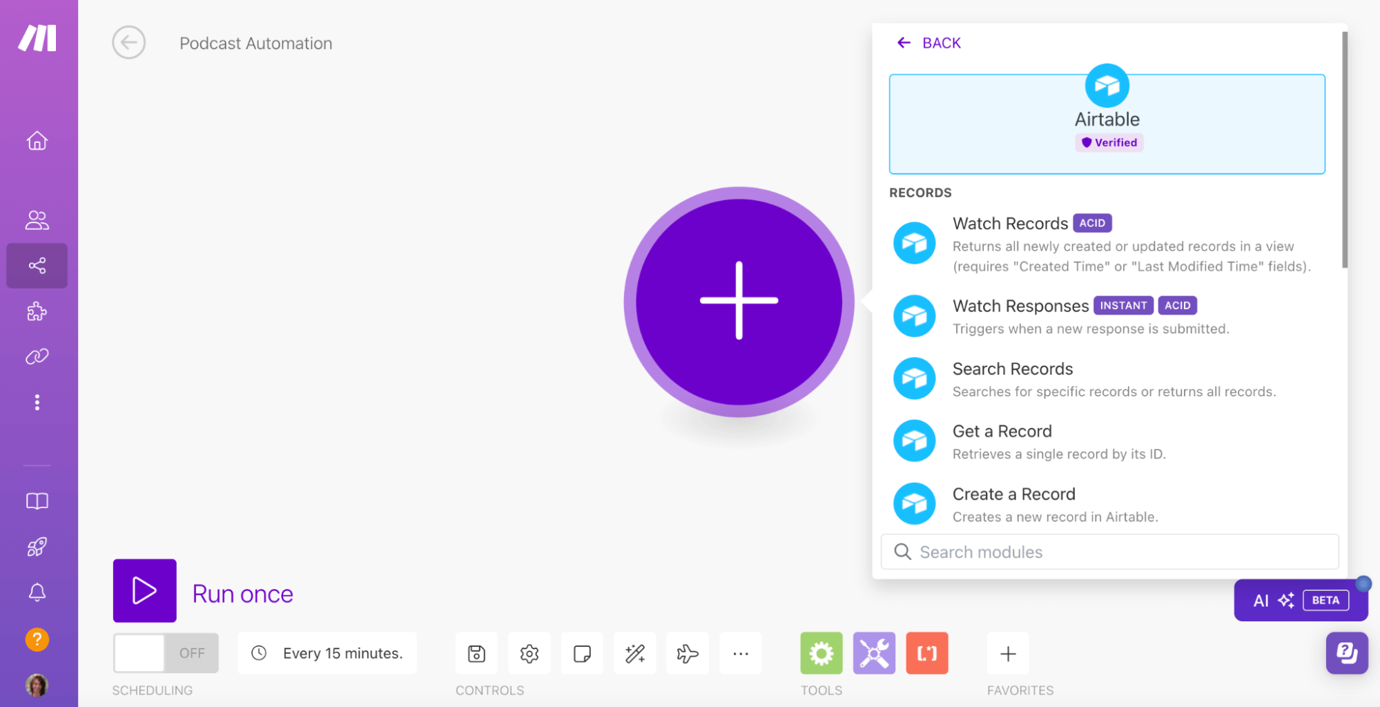Open the purple chat support icon

pos(1347,652)
